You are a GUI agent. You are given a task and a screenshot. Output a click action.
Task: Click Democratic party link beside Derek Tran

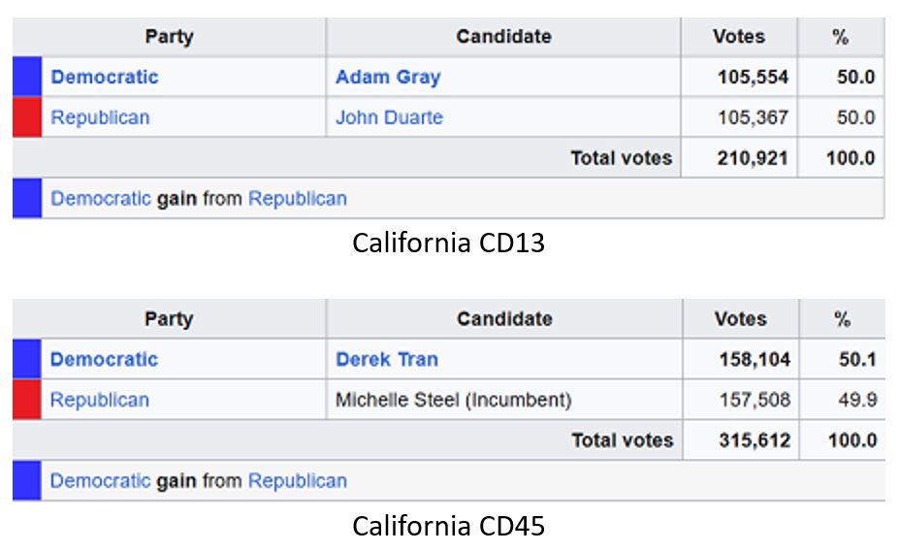click(104, 360)
